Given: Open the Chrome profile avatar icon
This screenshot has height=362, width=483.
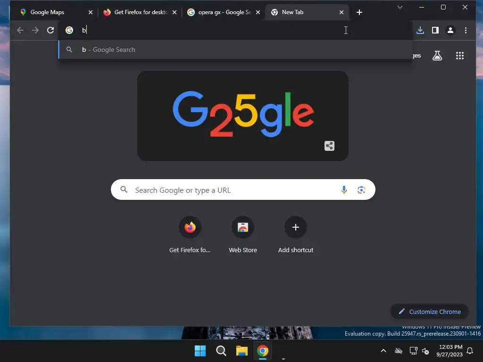Looking at the screenshot, I should pyautogui.click(x=450, y=30).
